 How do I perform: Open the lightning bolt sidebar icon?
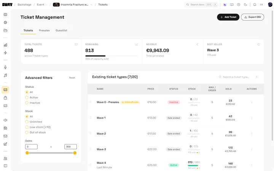[5, 53]
